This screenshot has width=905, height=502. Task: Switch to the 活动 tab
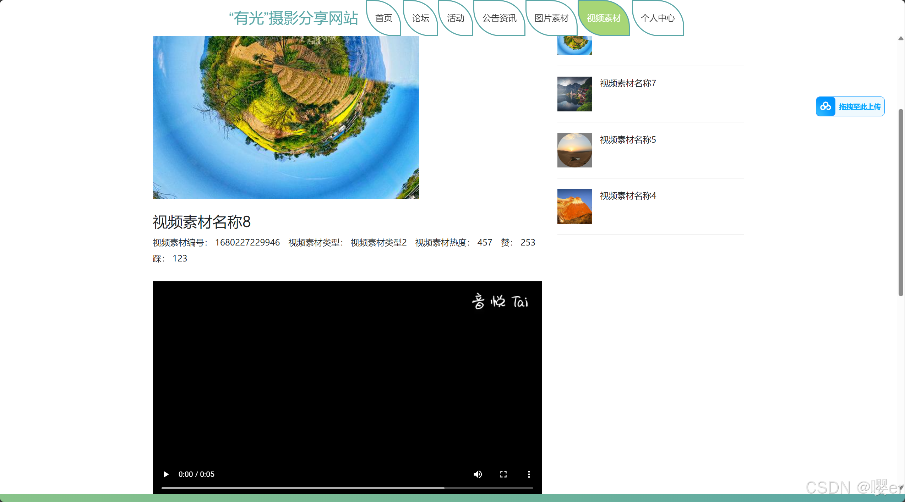tap(456, 18)
